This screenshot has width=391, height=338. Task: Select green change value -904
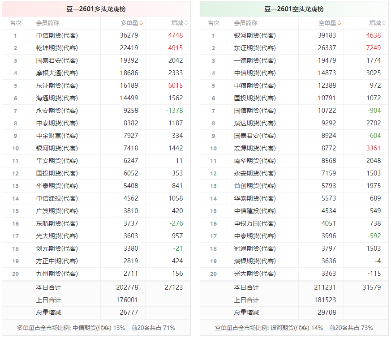(x=374, y=111)
